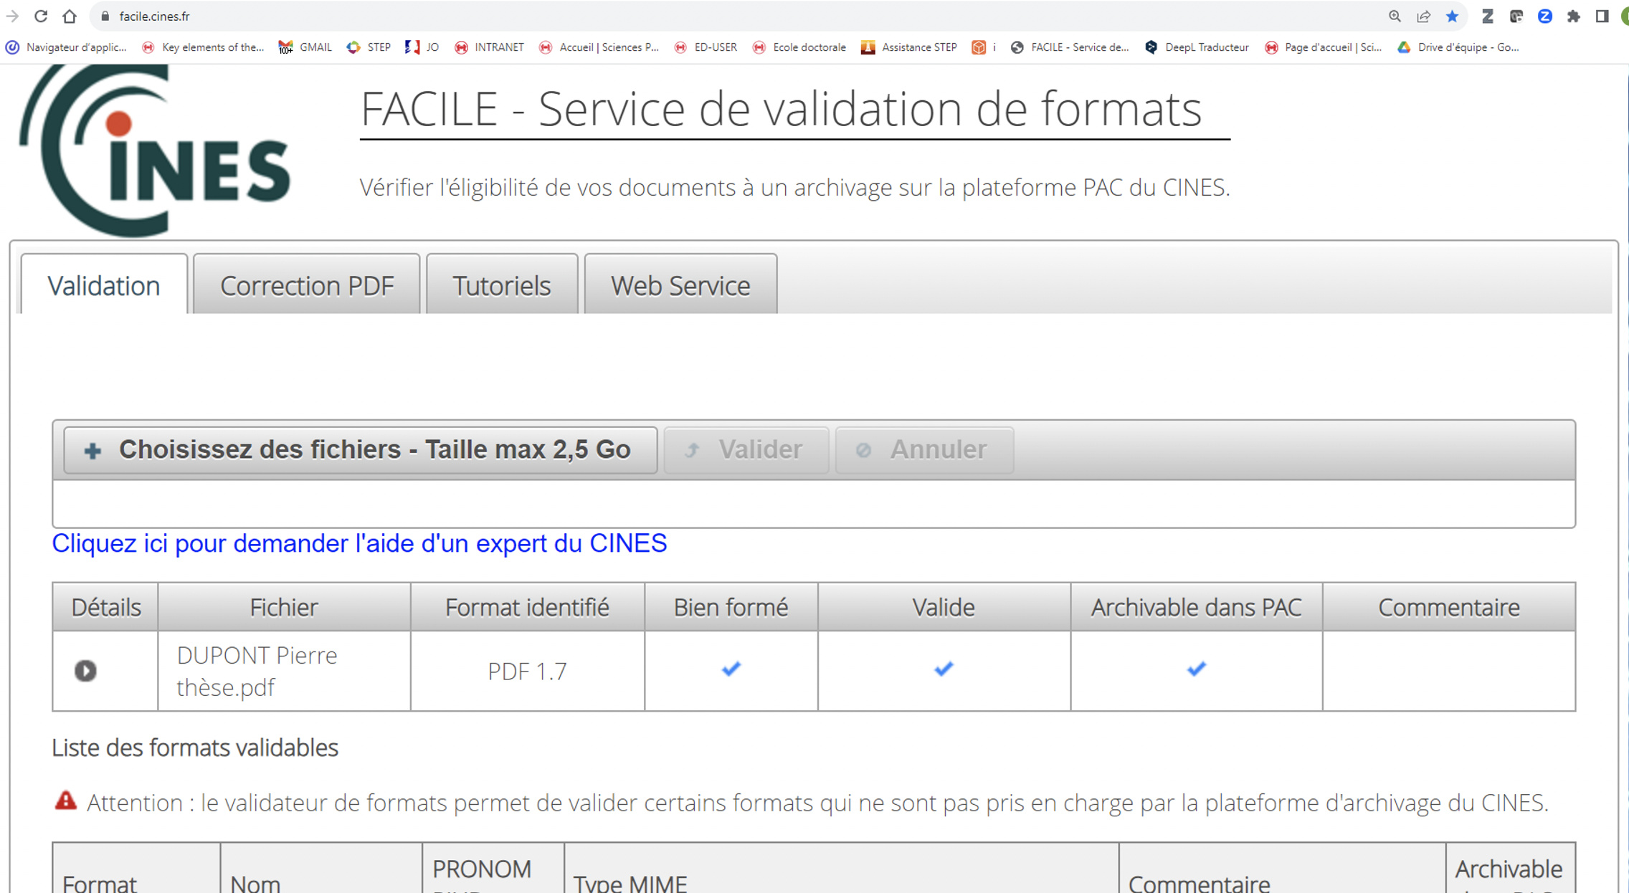
Task: Select the Validation tab
Action: 104,285
